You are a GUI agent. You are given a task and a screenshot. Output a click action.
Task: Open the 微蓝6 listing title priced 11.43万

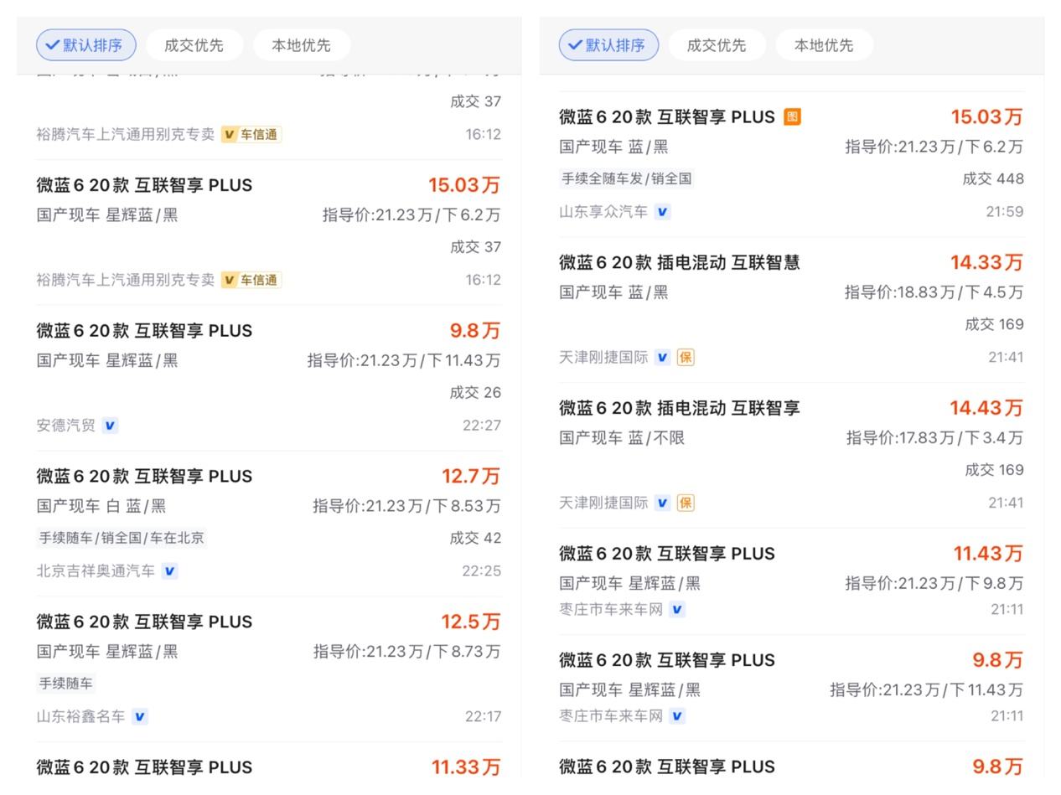(x=667, y=555)
